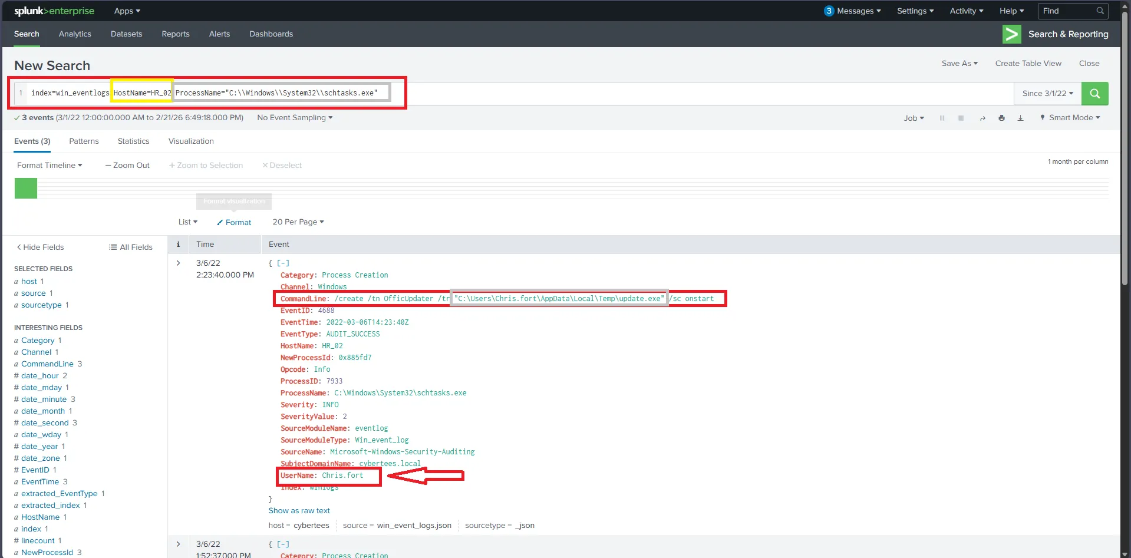Click the messages count badge
This screenshot has height=558, width=1131.
point(829,11)
